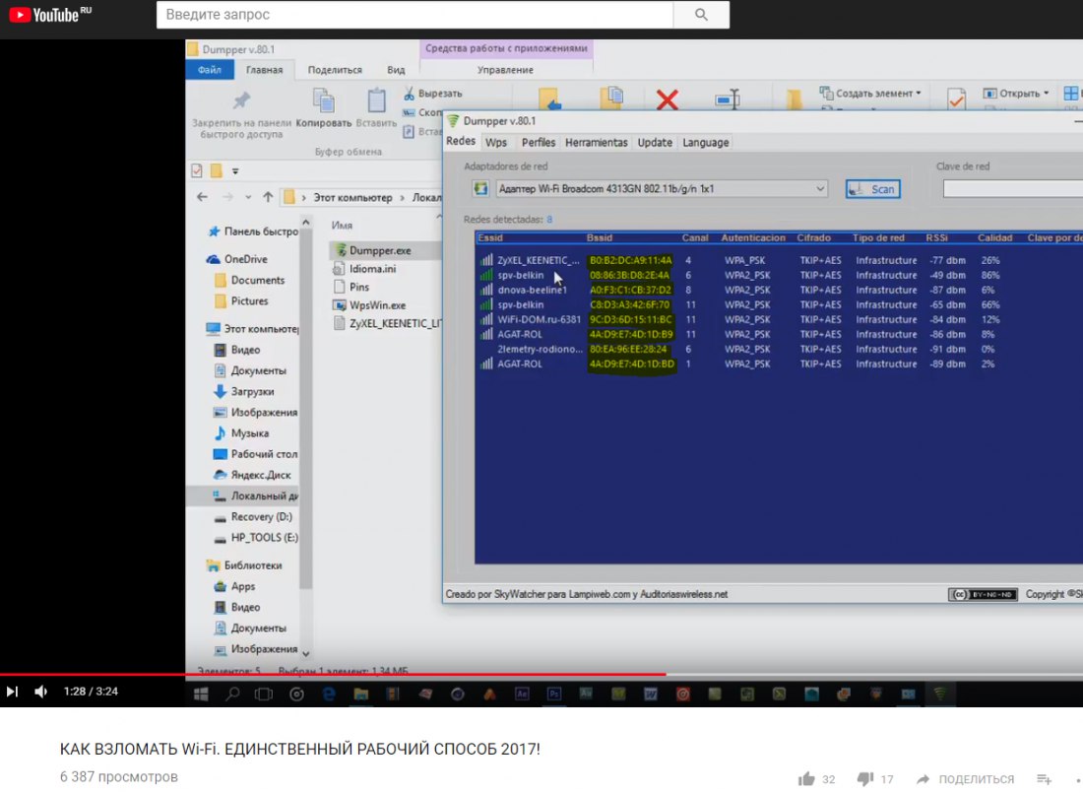Focus the 'Введите запрос' search field

[x=414, y=15]
